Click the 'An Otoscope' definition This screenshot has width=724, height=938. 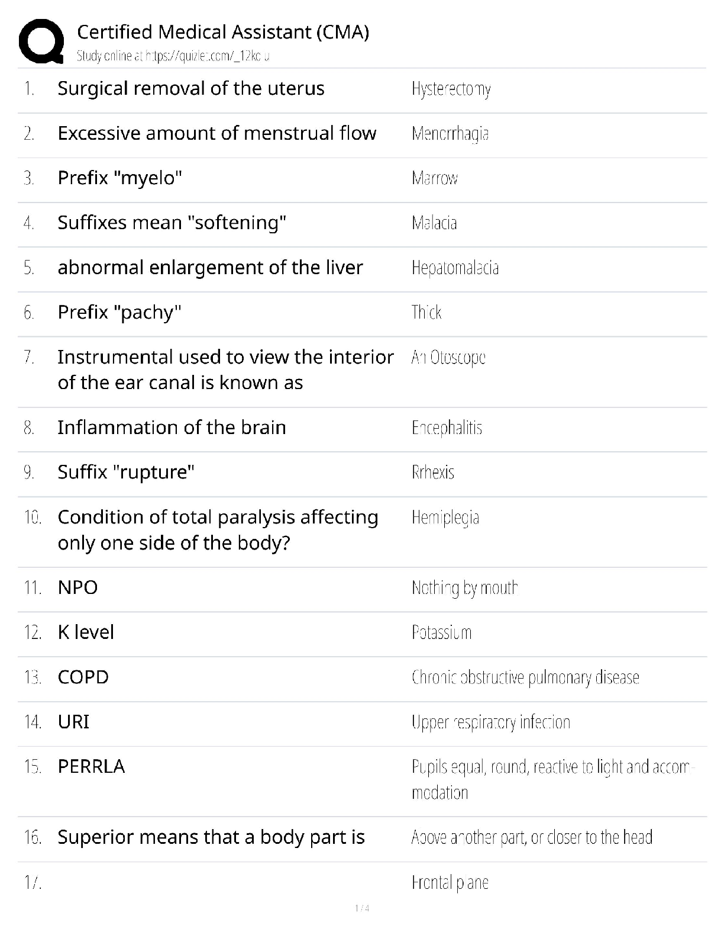tap(448, 358)
